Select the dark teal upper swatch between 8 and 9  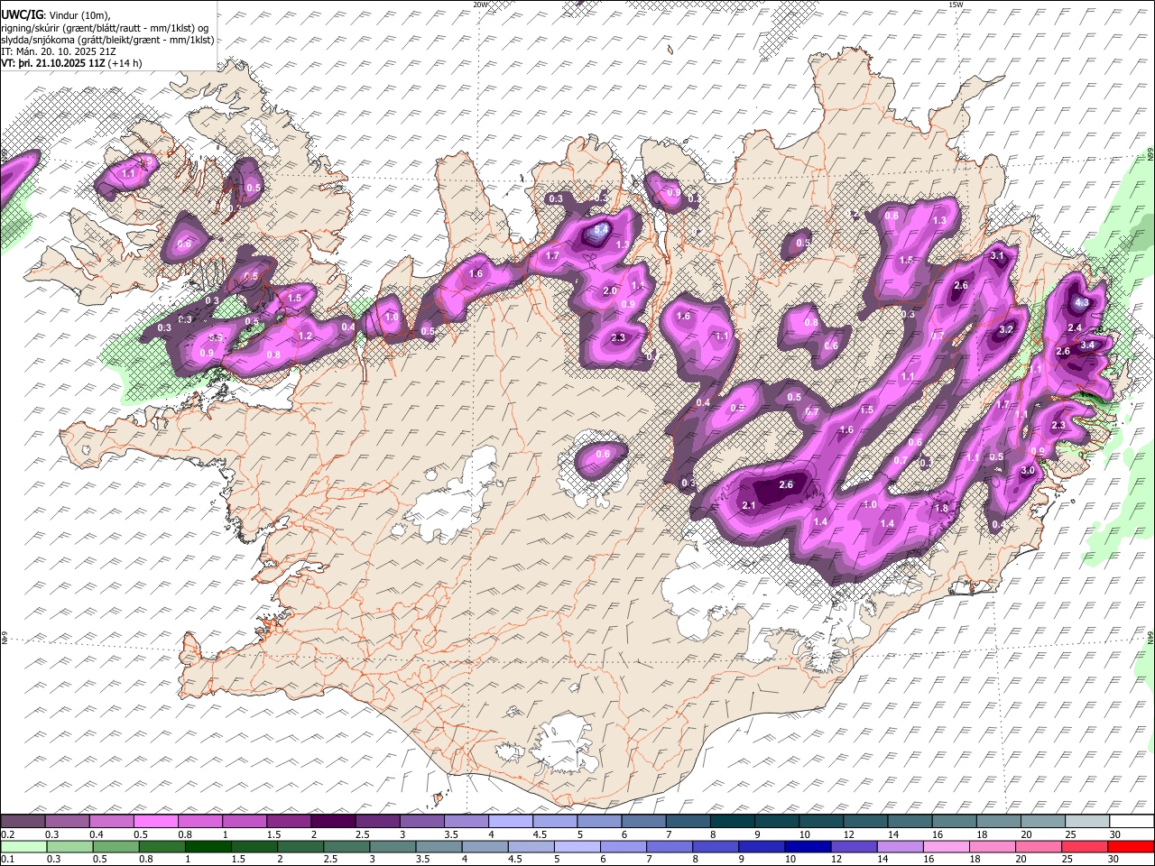point(732,822)
